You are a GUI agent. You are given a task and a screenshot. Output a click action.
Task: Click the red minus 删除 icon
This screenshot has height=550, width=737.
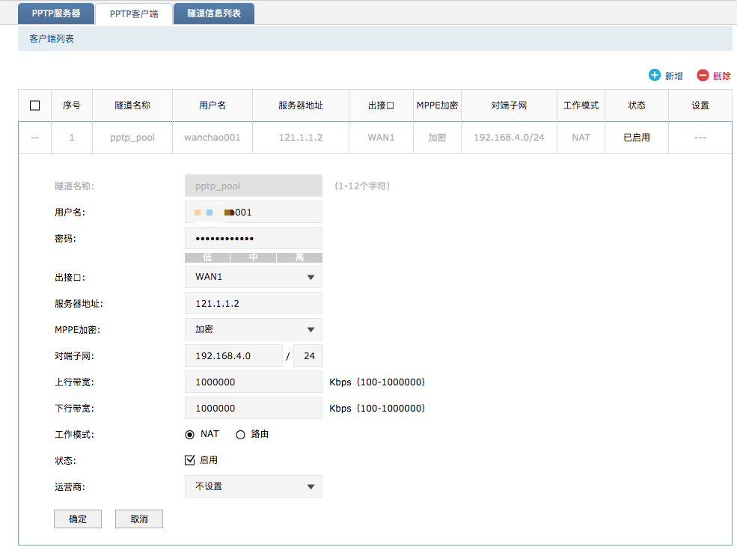tap(703, 76)
